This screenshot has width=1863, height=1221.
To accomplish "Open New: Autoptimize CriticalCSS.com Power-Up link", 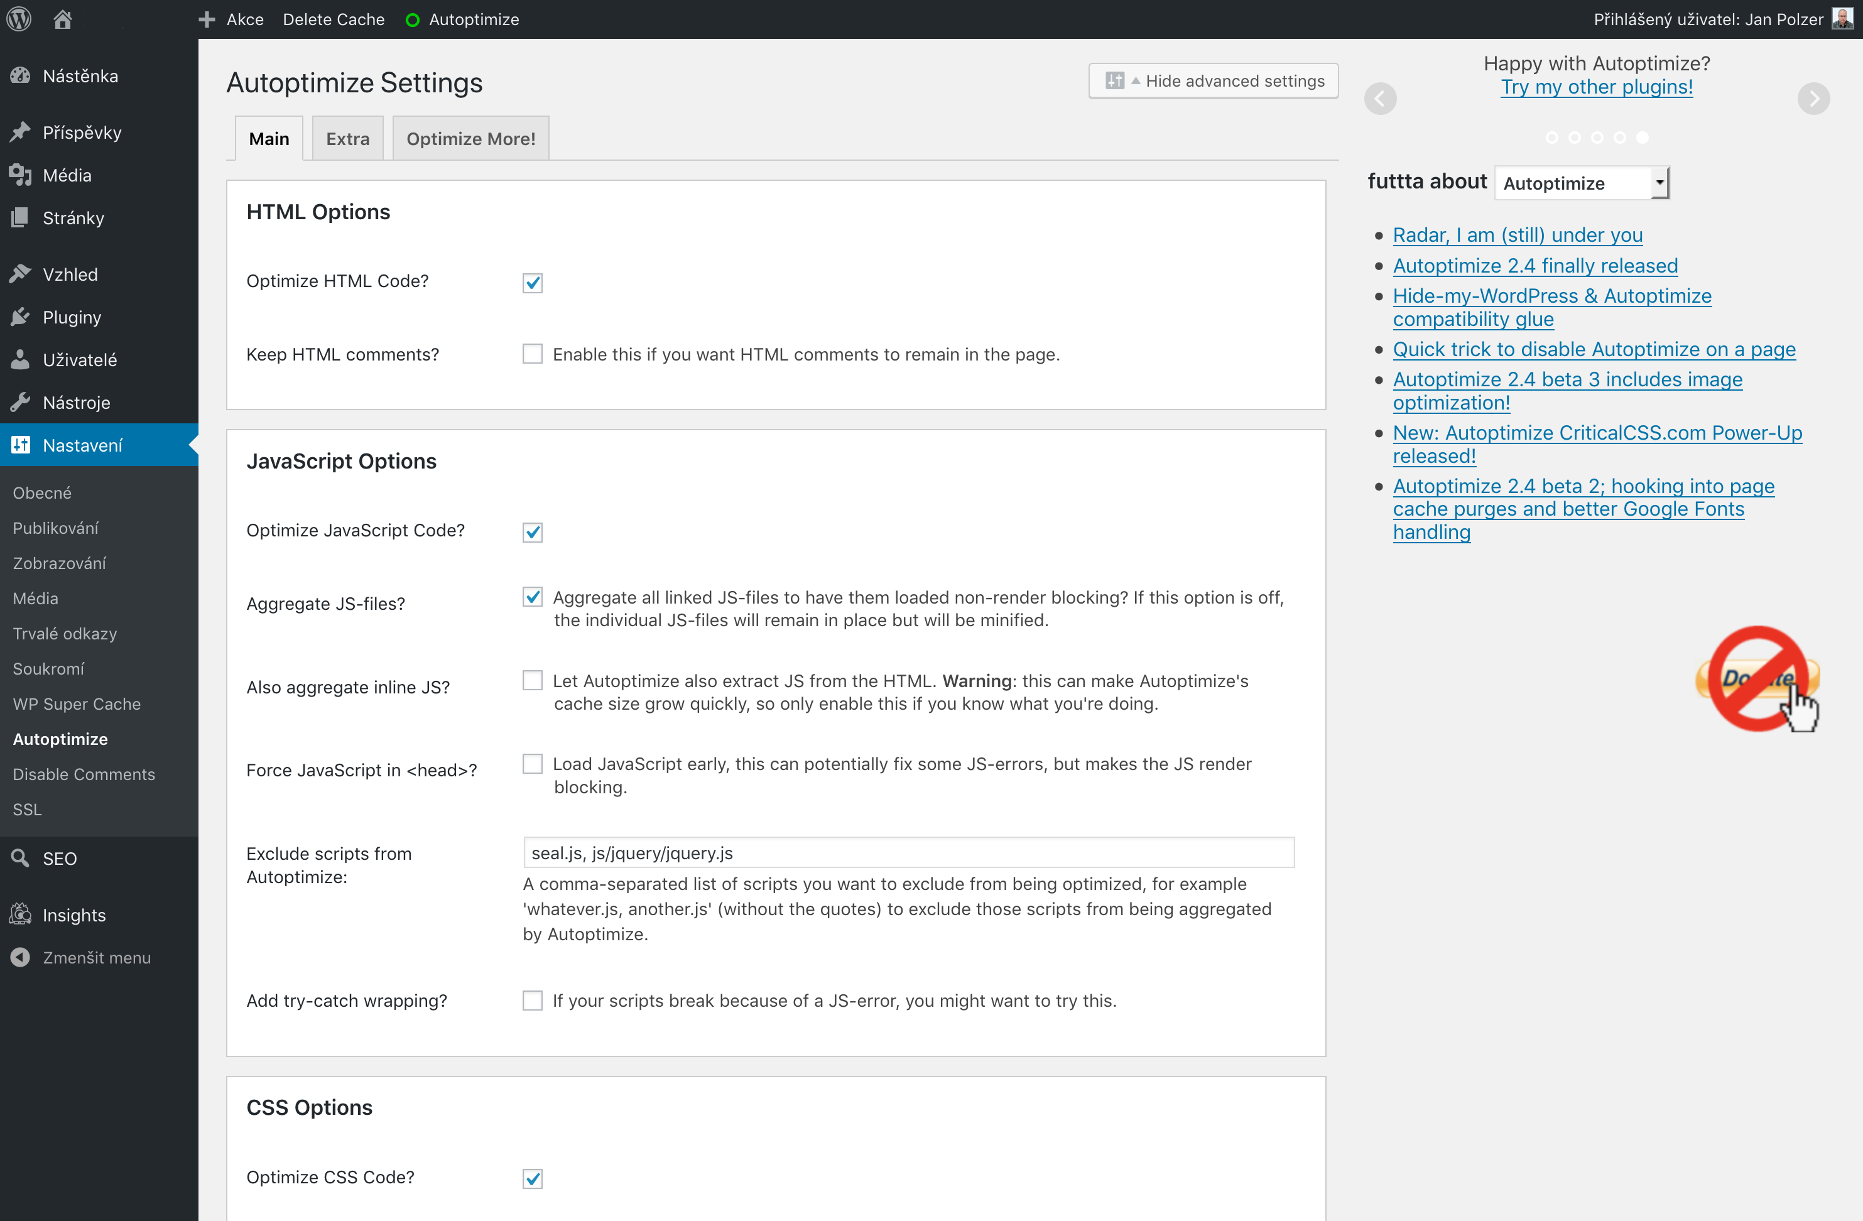I will click(1597, 444).
